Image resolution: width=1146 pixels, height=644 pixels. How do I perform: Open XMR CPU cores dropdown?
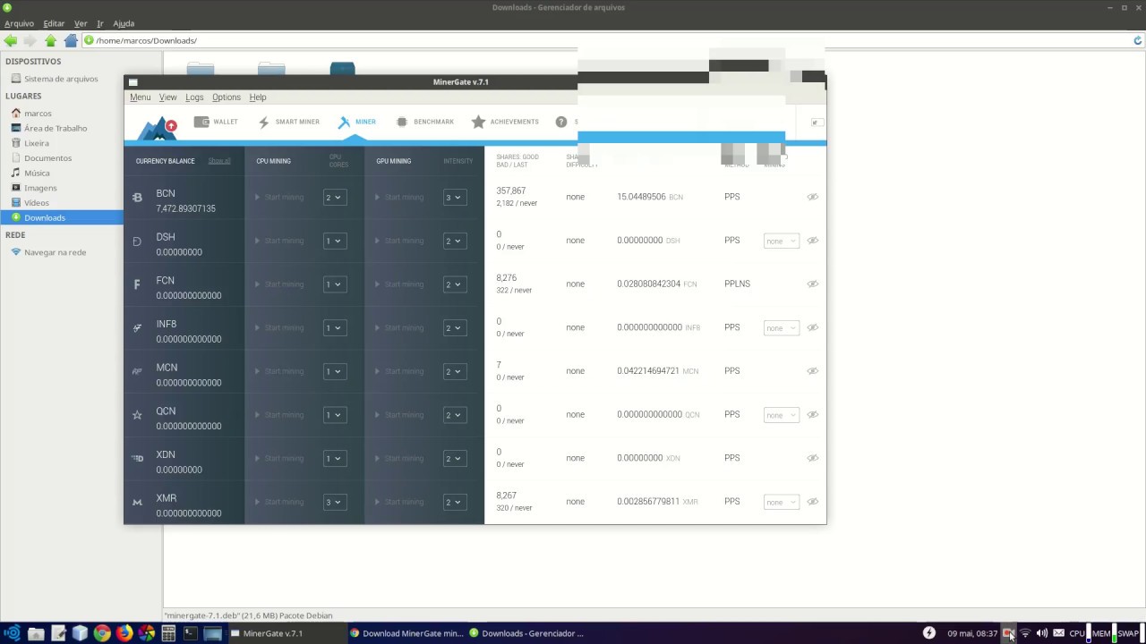[x=335, y=503]
